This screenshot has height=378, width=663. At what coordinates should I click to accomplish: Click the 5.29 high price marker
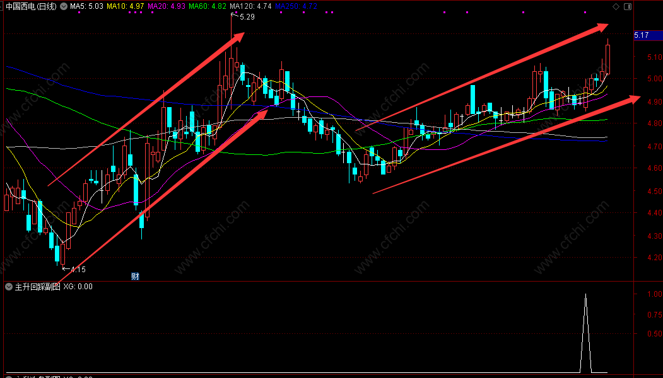(x=247, y=17)
